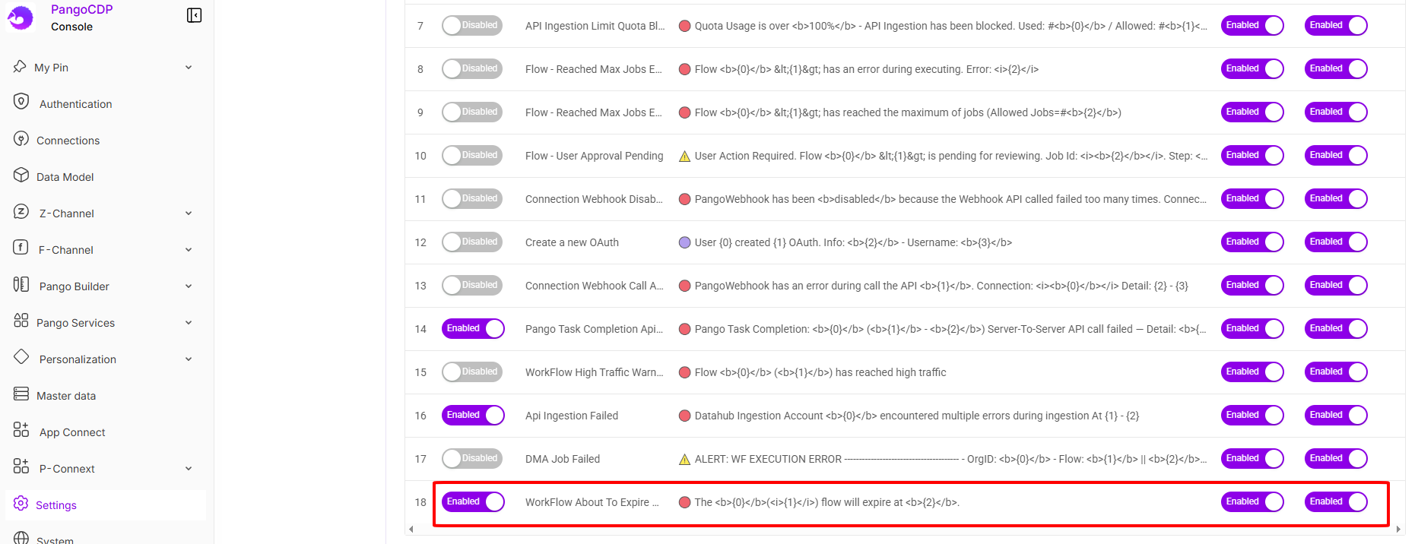1418x544 pixels.
Task: Collapse the sidebar using the panel icon
Action: tap(194, 15)
